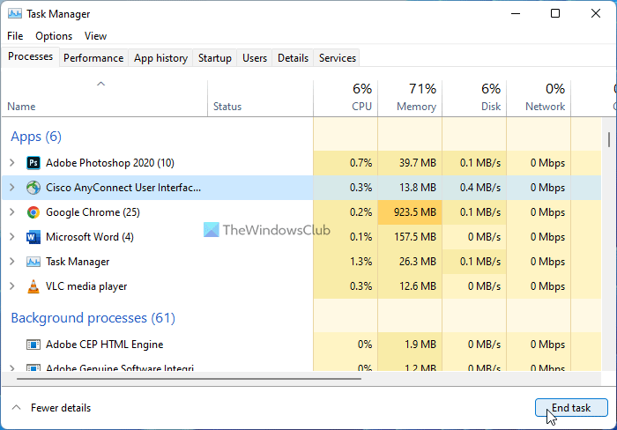Screen dimensions: 617x430
Task: Click the Microsoft Word icon
Action: tap(33, 237)
